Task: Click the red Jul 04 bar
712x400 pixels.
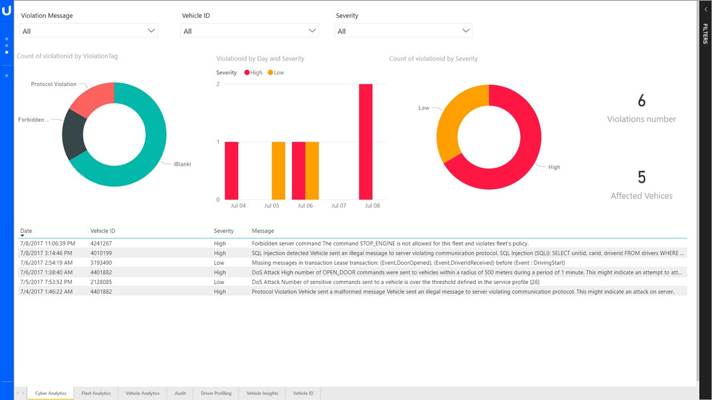Action: [231, 171]
